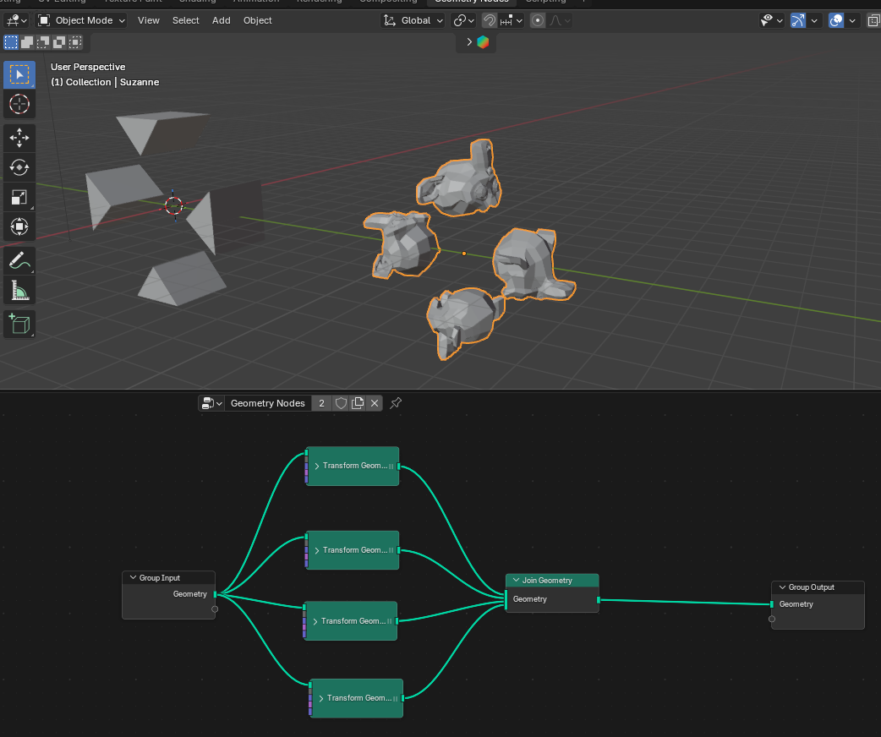Open the Global transform orientation dropdown
The width and height of the screenshot is (881, 737).
click(413, 21)
